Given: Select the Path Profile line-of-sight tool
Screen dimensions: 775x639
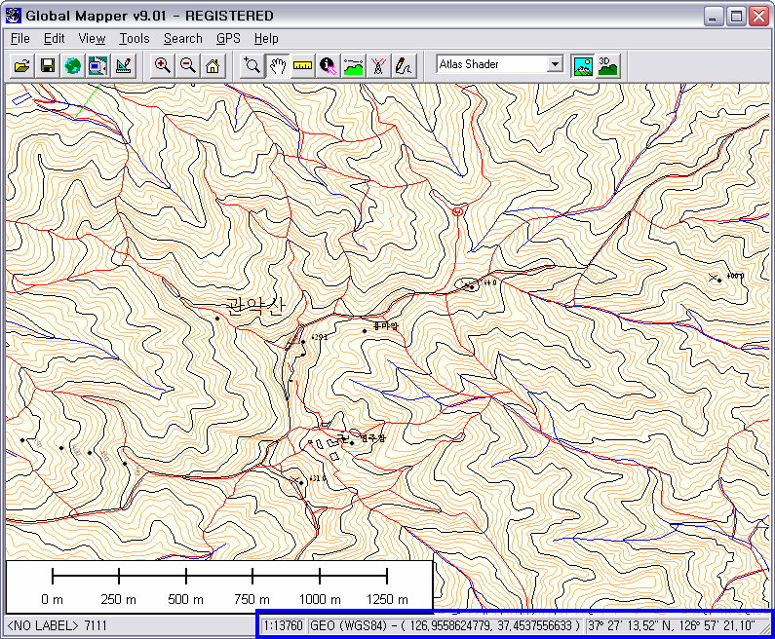Looking at the screenshot, I should (354, 65).
